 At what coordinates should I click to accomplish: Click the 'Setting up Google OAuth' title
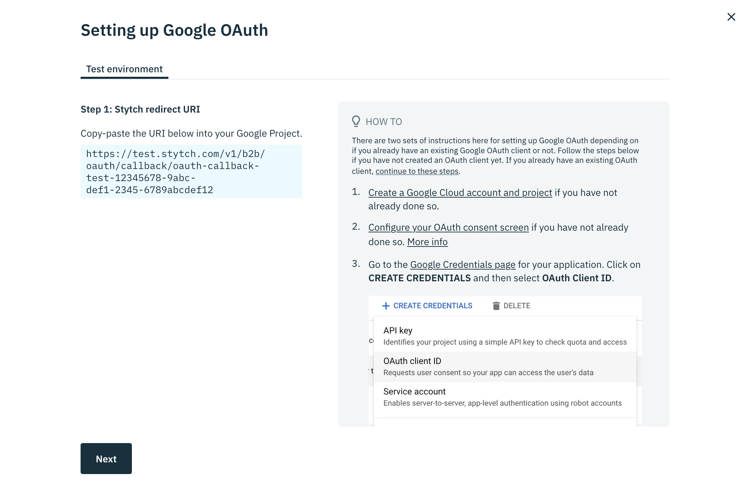(x=174, y=30)
